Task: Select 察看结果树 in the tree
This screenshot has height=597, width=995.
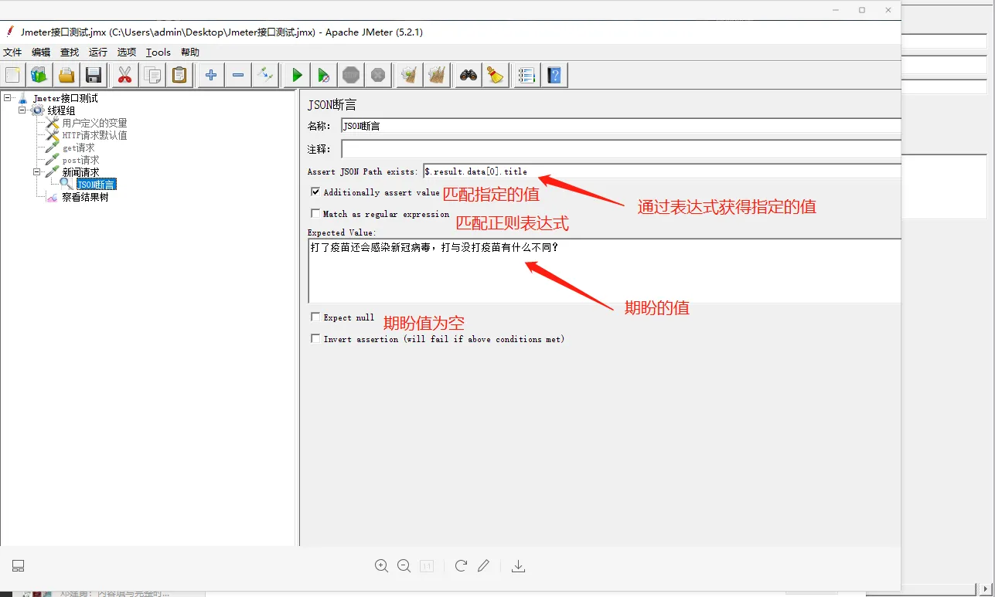Action: [85, 197]
